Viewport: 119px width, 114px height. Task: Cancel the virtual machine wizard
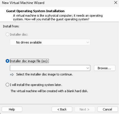click(x=107, y=109)
